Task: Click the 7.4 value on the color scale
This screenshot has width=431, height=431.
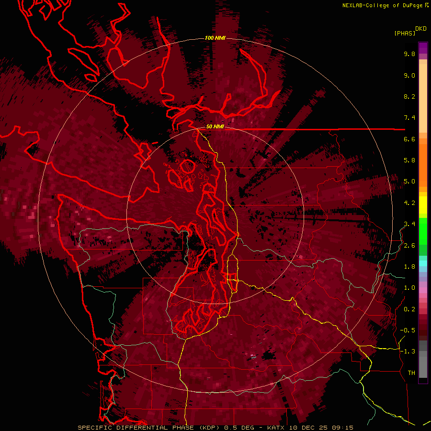Action: (x=409, y=118)
